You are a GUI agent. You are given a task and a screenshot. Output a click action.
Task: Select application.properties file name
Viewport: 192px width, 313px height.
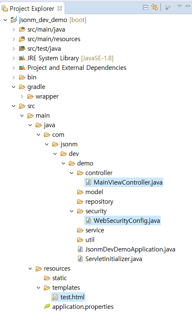click(83, 307)
